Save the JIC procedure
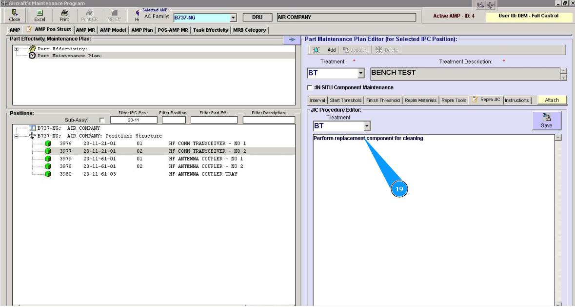Screen dimensions: 575x307 point(546,121)
